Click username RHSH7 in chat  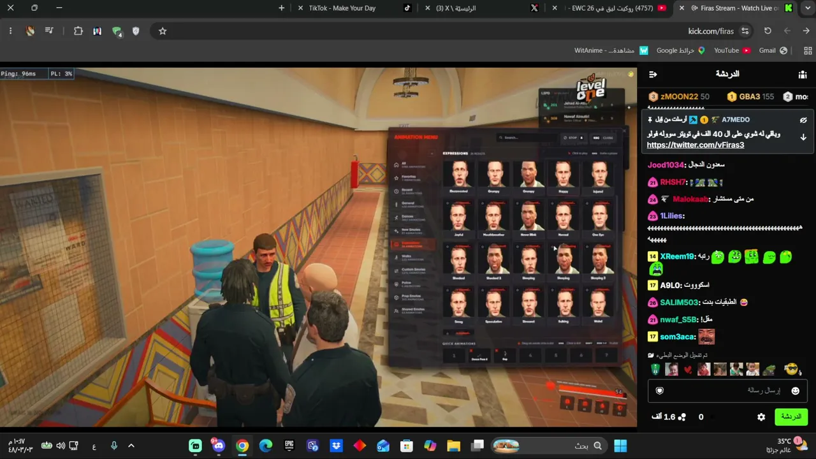tap(673, 182)
